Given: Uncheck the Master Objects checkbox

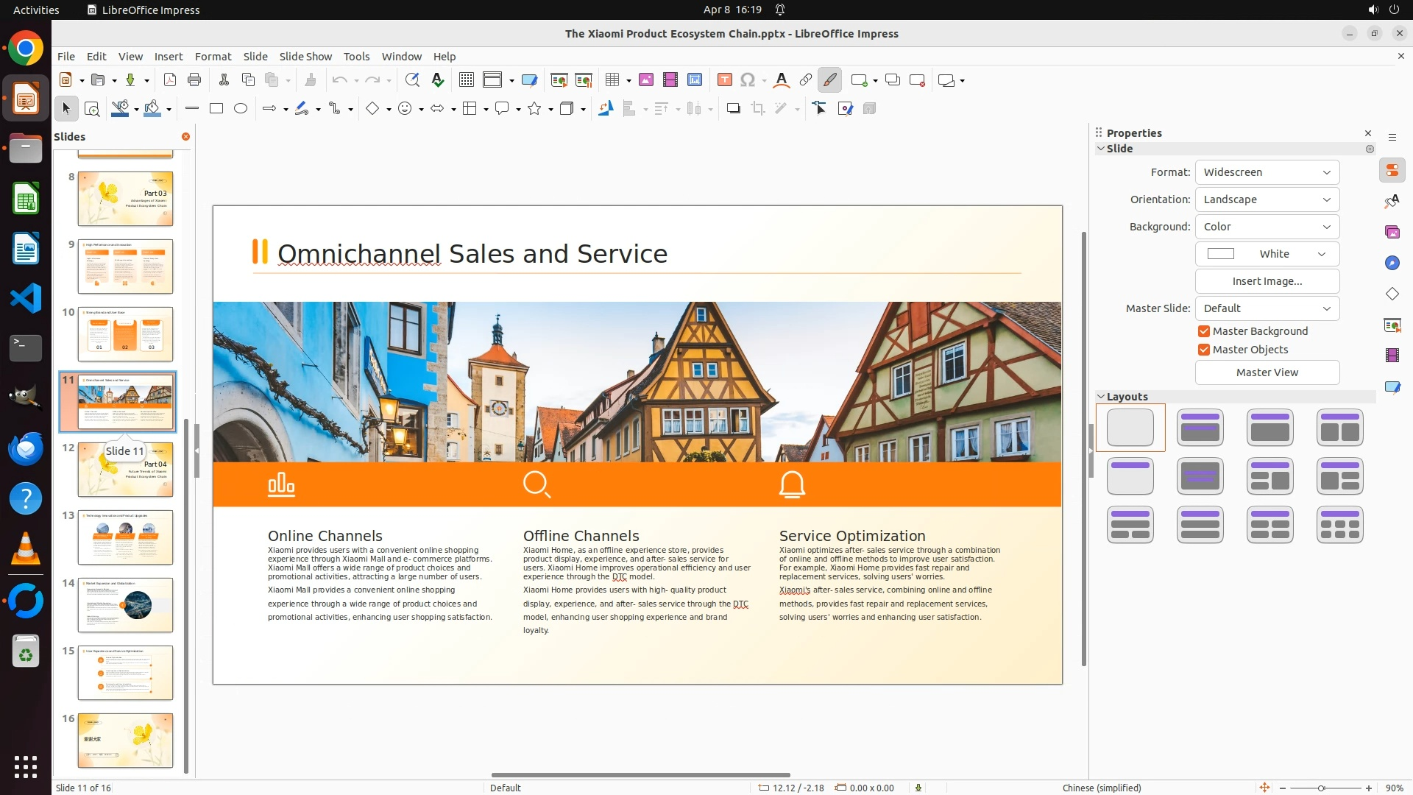Looking at the screenshot, I should tap(1204, 350).
